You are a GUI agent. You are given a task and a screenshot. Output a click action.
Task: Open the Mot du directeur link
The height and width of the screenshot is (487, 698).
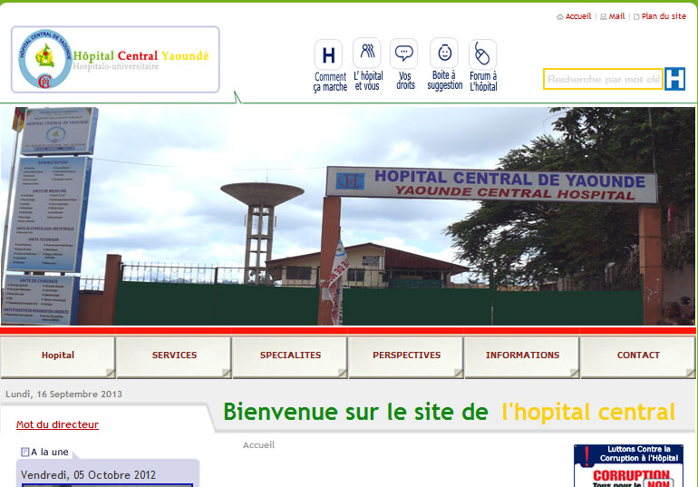[x=57, y=424]
